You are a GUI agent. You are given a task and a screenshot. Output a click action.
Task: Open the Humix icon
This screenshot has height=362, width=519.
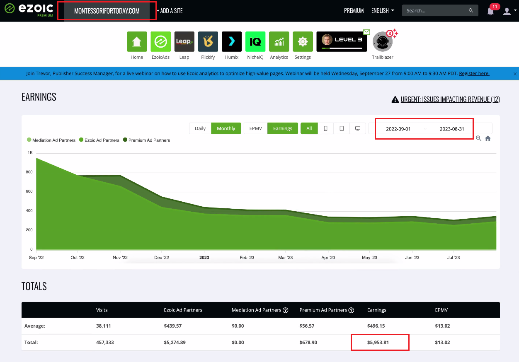(x=232, y=42)
